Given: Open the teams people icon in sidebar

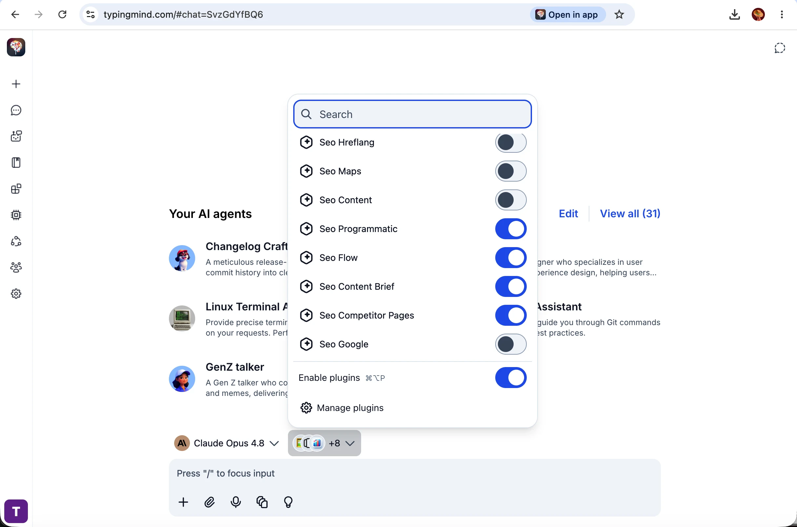Looking at the screenshot, I should 16,267.
